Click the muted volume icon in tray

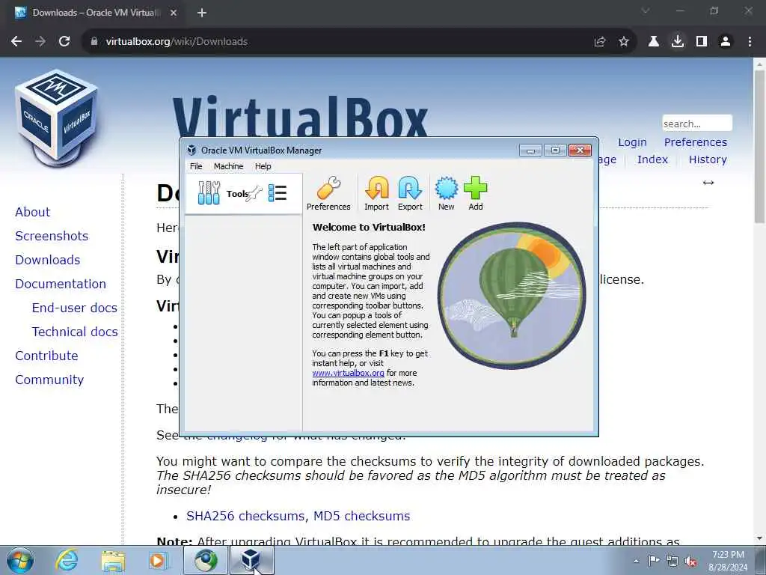(x=690, y=562)
